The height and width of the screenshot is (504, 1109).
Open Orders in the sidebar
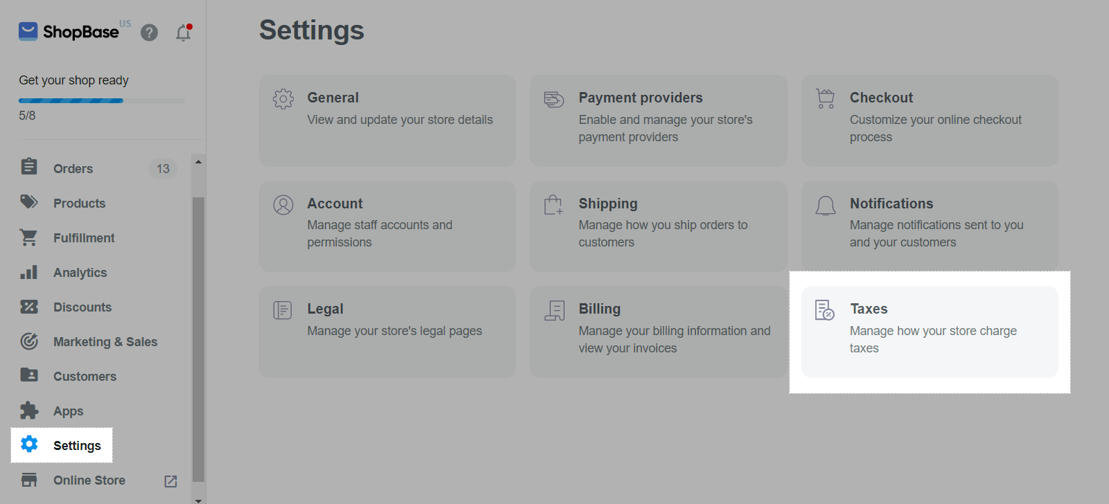click(73, 169)
